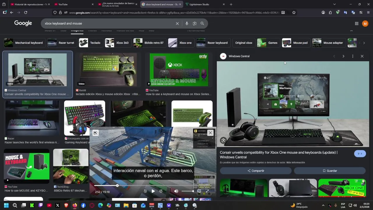The width and height of the screenshot is (373, 210).
Task: Click the magnifier search button in search box
Action: (x=202, y=23)
